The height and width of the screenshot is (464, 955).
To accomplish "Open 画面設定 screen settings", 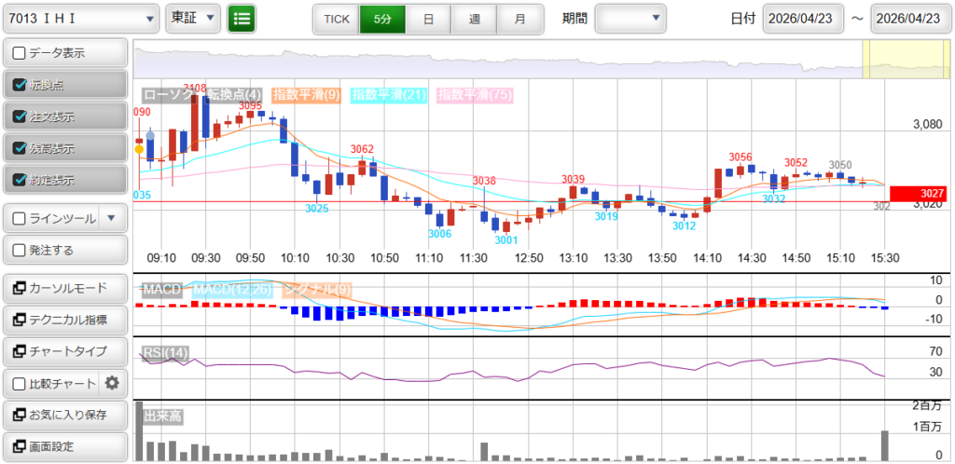I will 65,446.
